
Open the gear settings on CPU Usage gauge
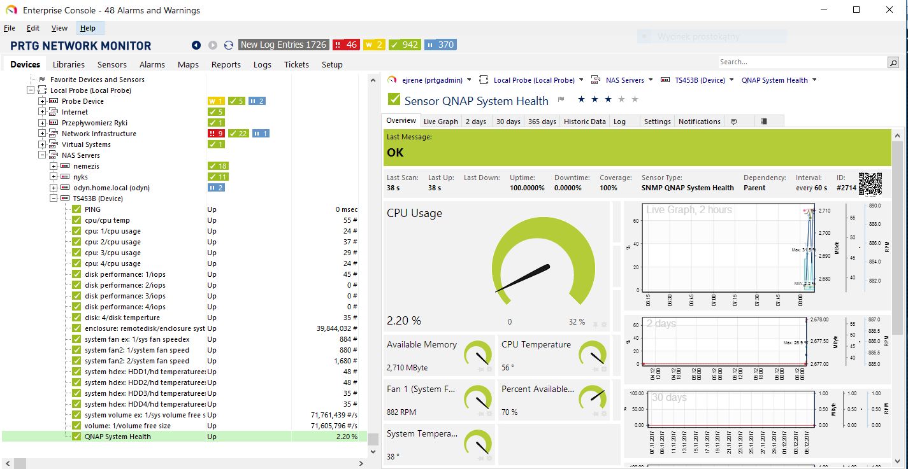coord(604,325)
